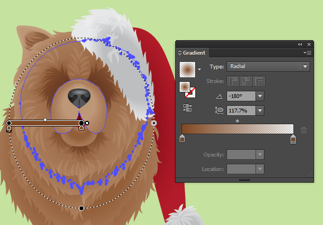Open the Type dropdown showing Radial

(x=268, y=66)
